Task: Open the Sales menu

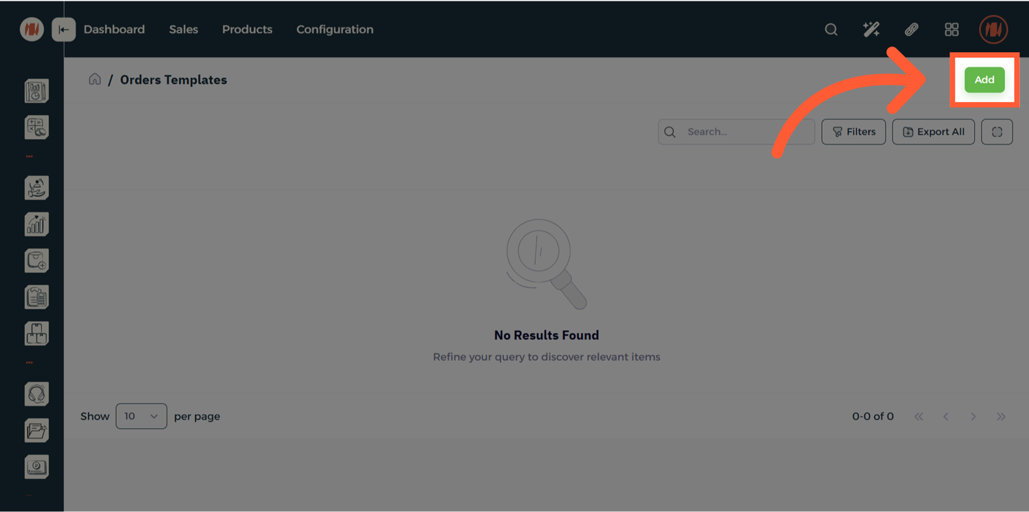Action: coord(183,29)
